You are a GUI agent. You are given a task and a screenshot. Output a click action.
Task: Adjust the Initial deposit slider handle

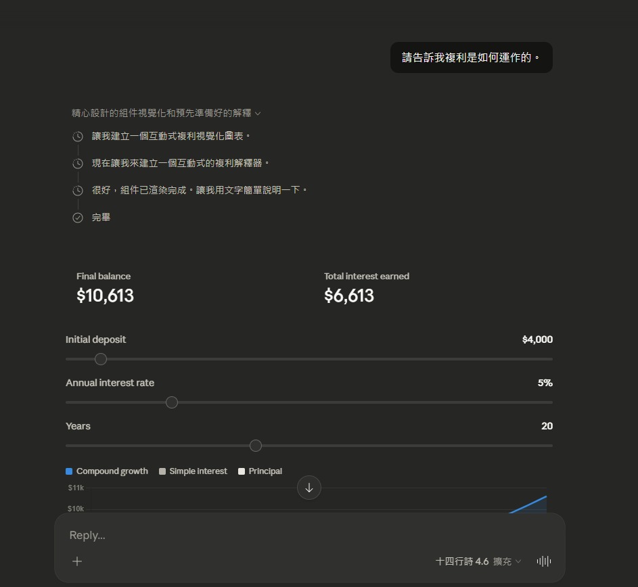[x=101, y=359]
